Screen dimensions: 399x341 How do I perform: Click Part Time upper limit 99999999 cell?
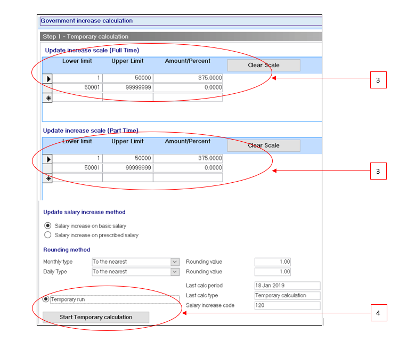pos(127,168)
